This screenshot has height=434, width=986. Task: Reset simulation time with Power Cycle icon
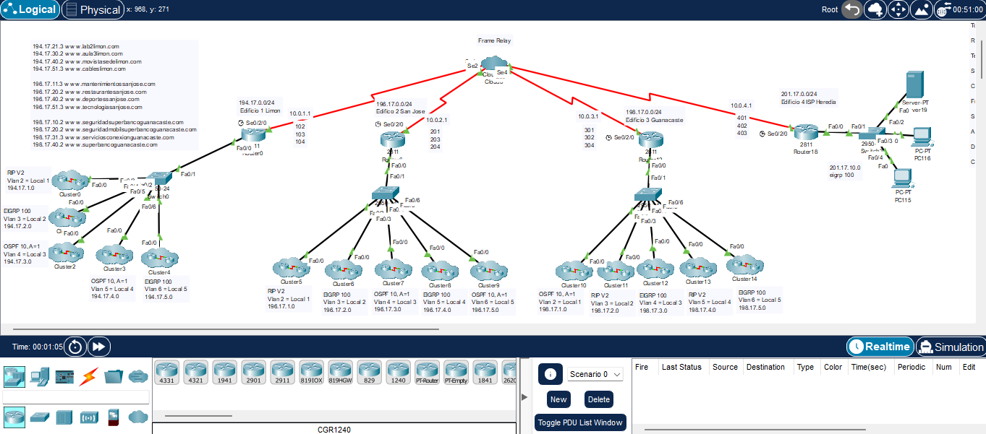coord(75,347)
